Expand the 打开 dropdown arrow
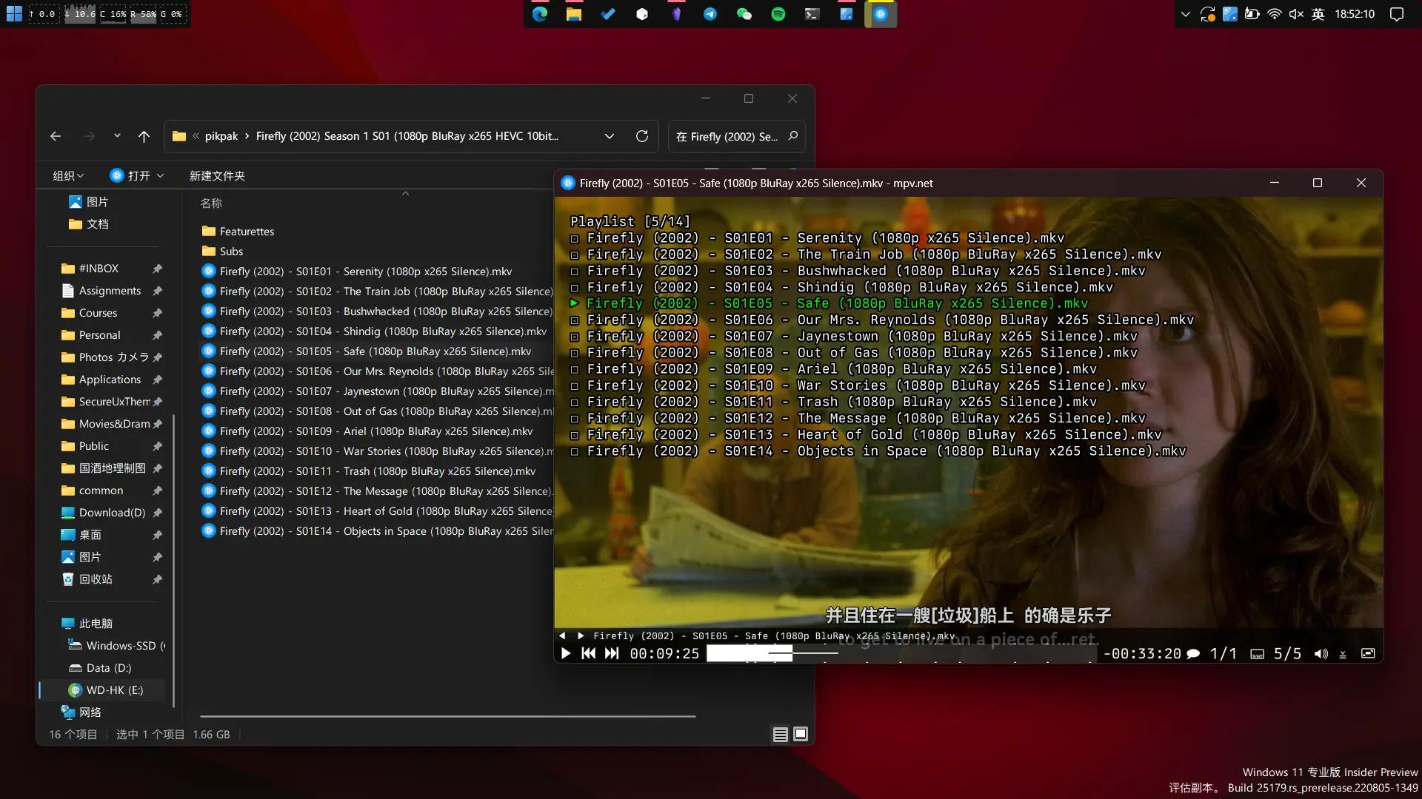The image size is (1422, 799). [160, 175]
